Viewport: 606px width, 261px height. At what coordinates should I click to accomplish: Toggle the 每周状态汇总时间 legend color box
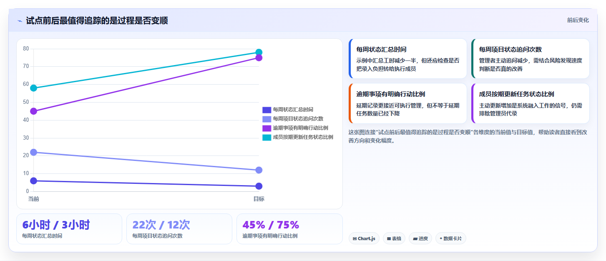267,110
